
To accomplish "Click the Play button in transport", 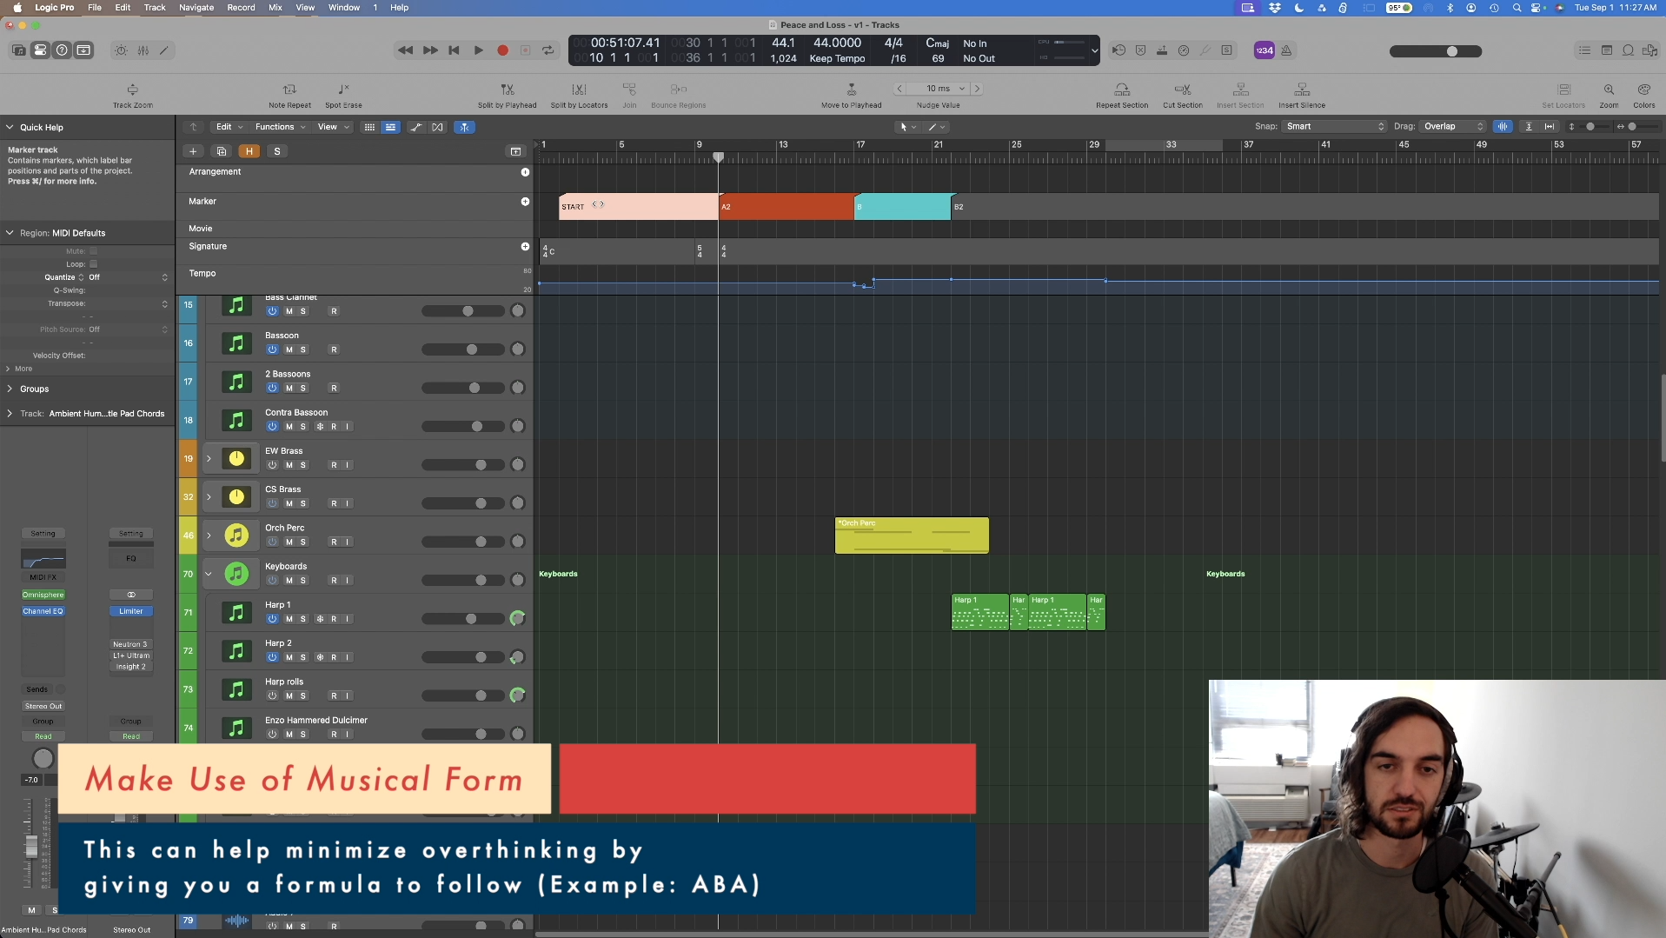I will click(x=478, y=50).
